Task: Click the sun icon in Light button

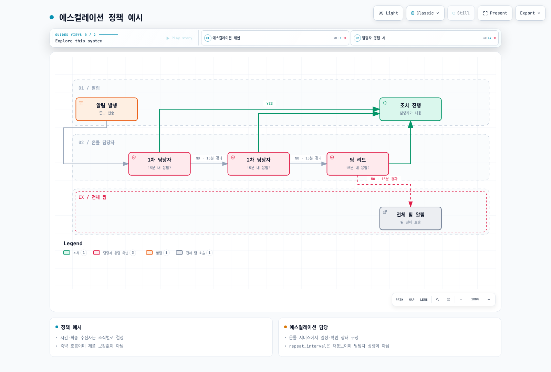Action: pyautogui.click(x=381, y=13)
